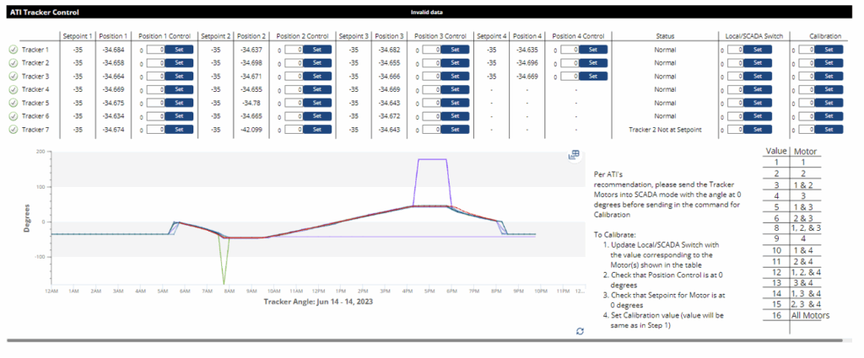The width and height of the screenshot is (864, 358).
Task: Click the Tracker 2 green status check icon
Action: (x=13, y=63)
